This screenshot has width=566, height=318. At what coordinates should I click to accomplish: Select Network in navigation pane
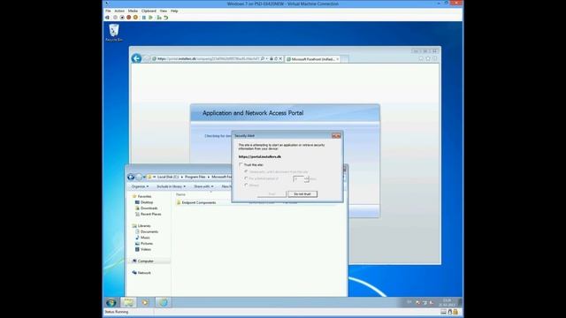click(141, 273)
